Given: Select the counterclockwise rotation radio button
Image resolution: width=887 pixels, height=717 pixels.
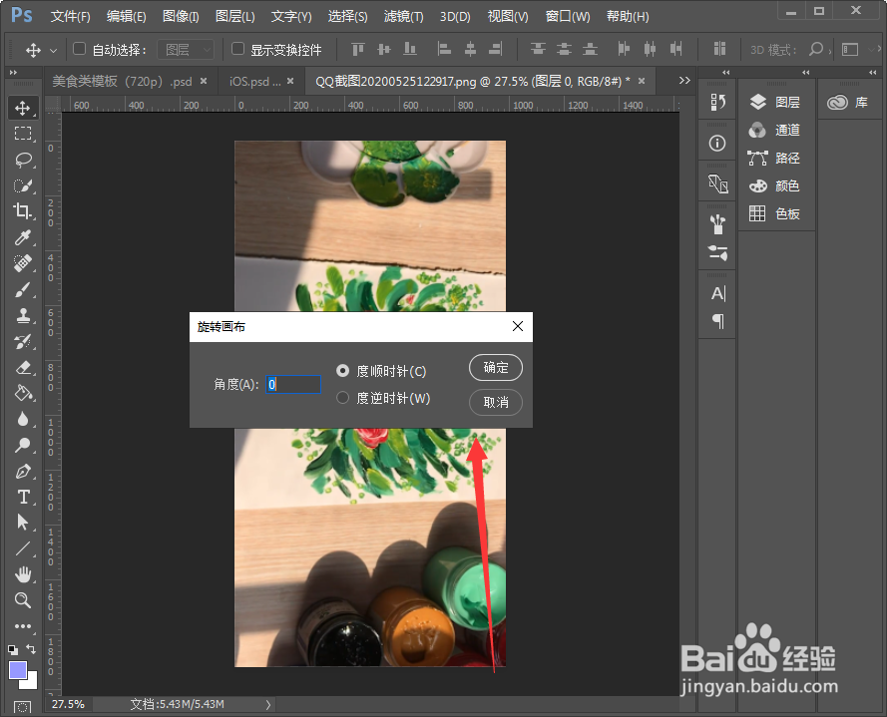Looking at the screenshot, I should tap(342, 398).
